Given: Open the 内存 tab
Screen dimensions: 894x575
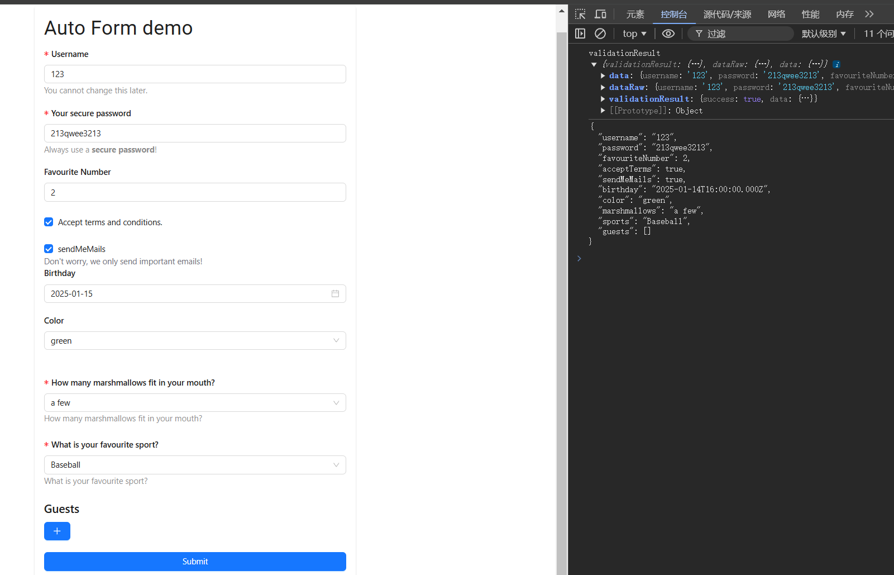Looking at the screenshot, I should 844,14.
